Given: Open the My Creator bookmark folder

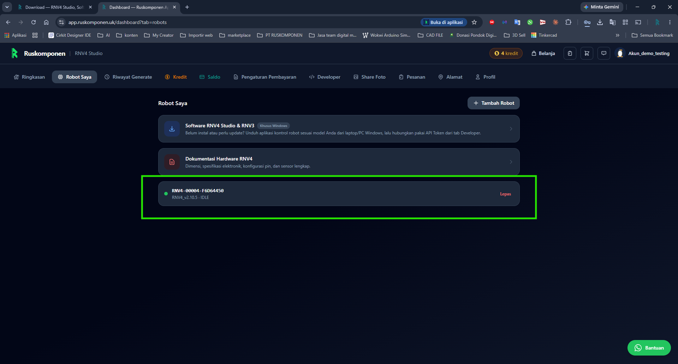Looking at the screenshot, I should tap(159, 35).
